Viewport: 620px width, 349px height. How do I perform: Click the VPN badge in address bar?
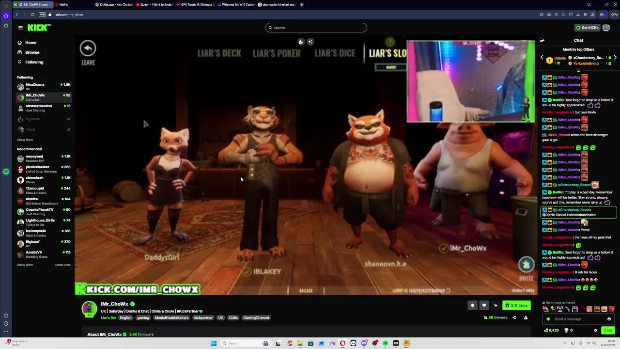[42, 15]
